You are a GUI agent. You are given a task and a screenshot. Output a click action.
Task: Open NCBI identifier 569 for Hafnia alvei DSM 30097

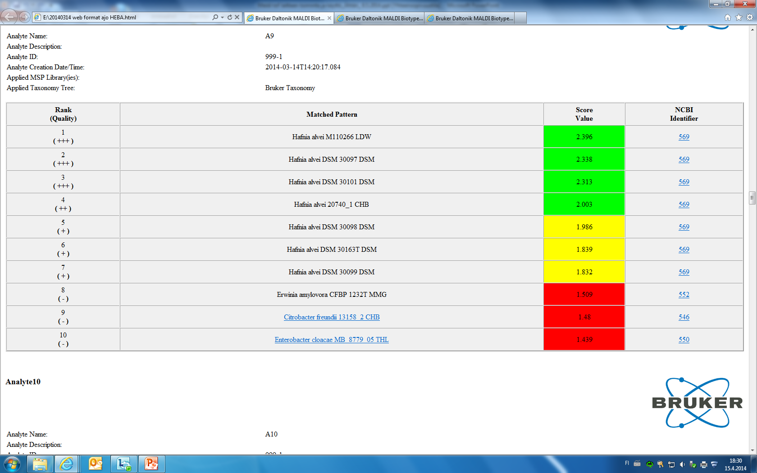click(684, 159)
